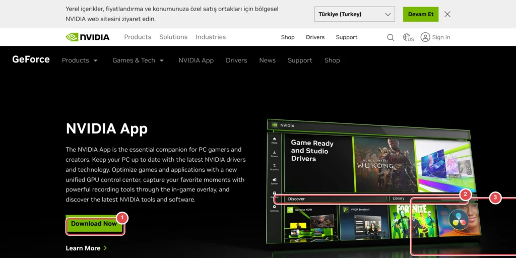Open the search magnifier icon
Viewport: 516px width, 258px height.
pyautogui.click(x=391, y=37)
